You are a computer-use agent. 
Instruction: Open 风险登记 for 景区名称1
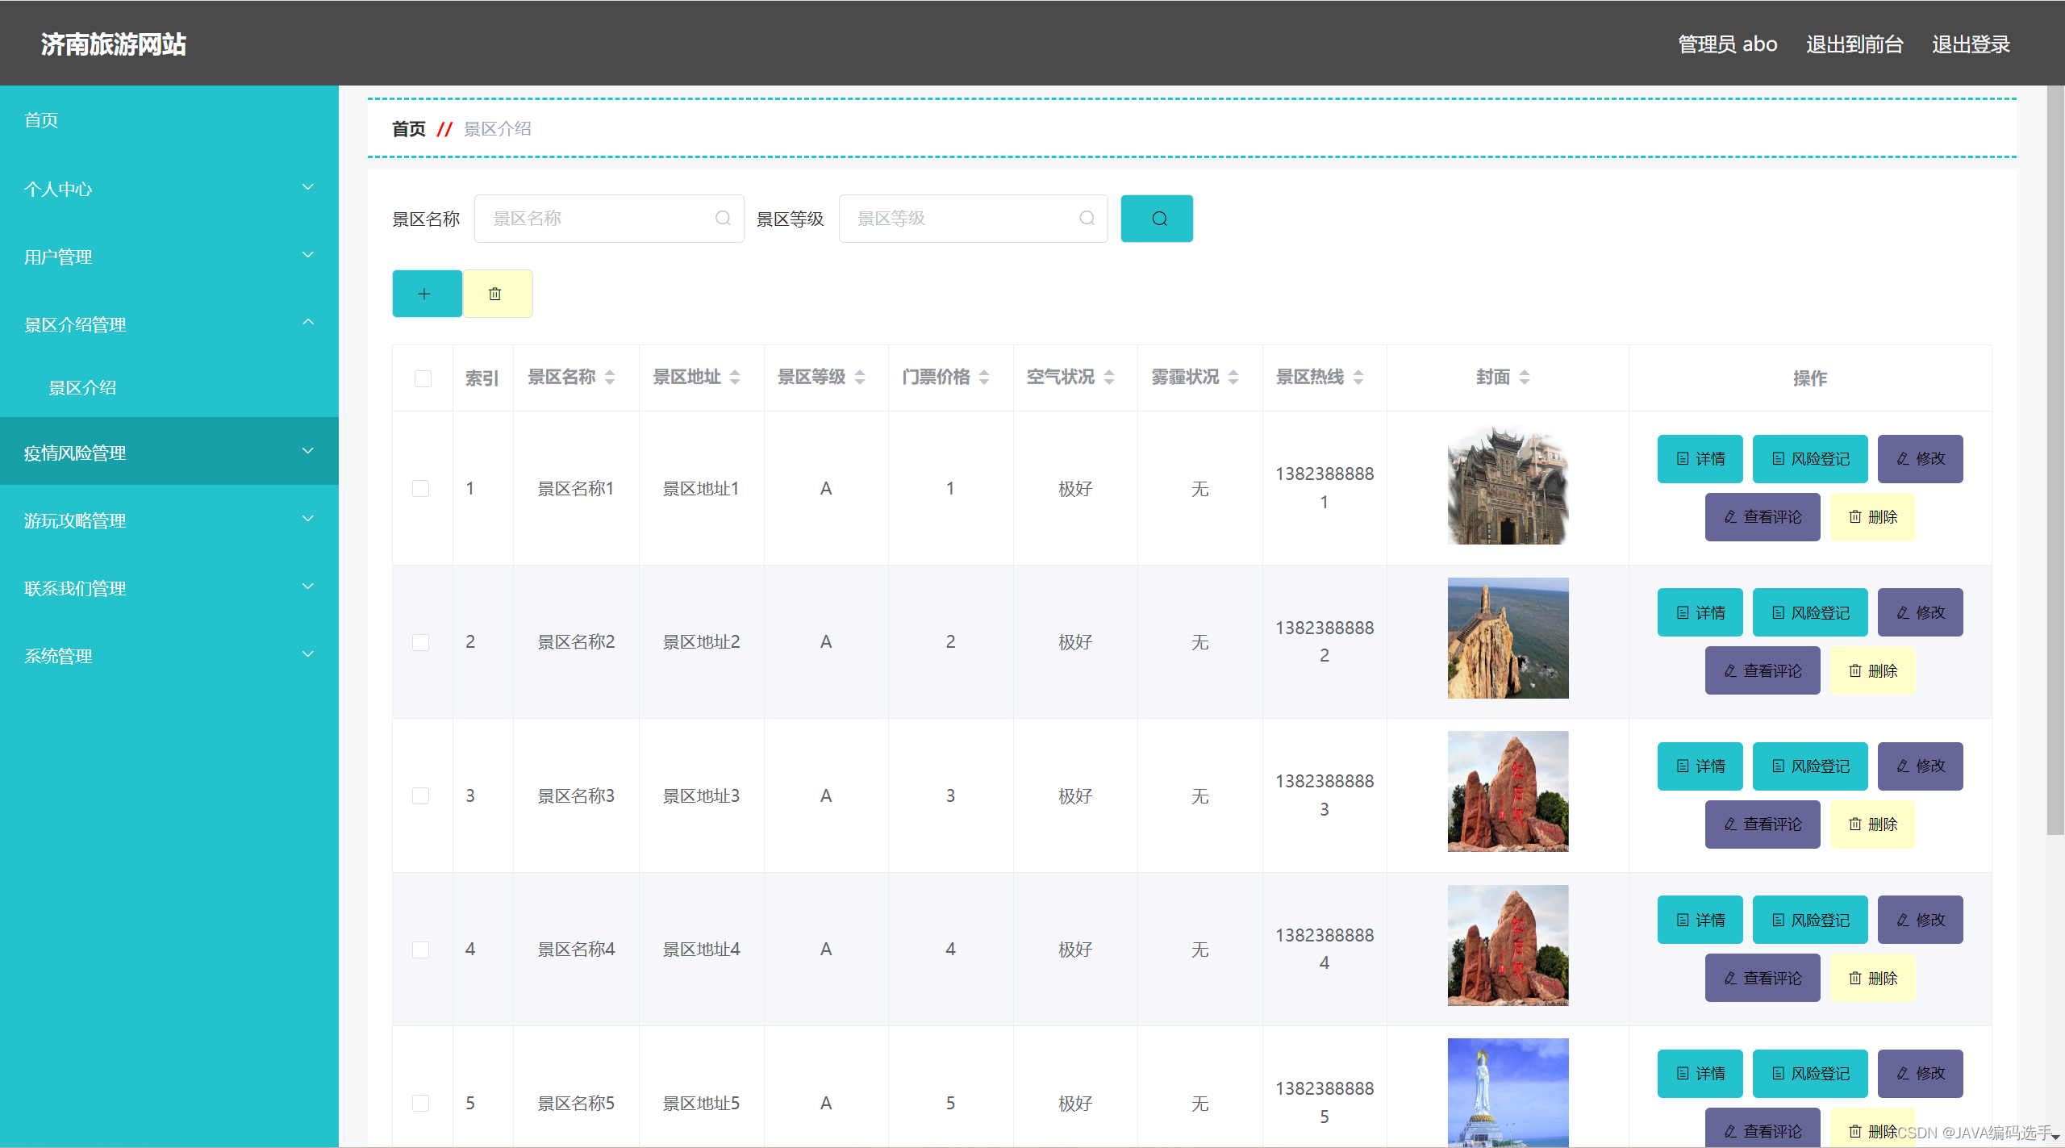pyautogui.click(x=1809, y=459)
